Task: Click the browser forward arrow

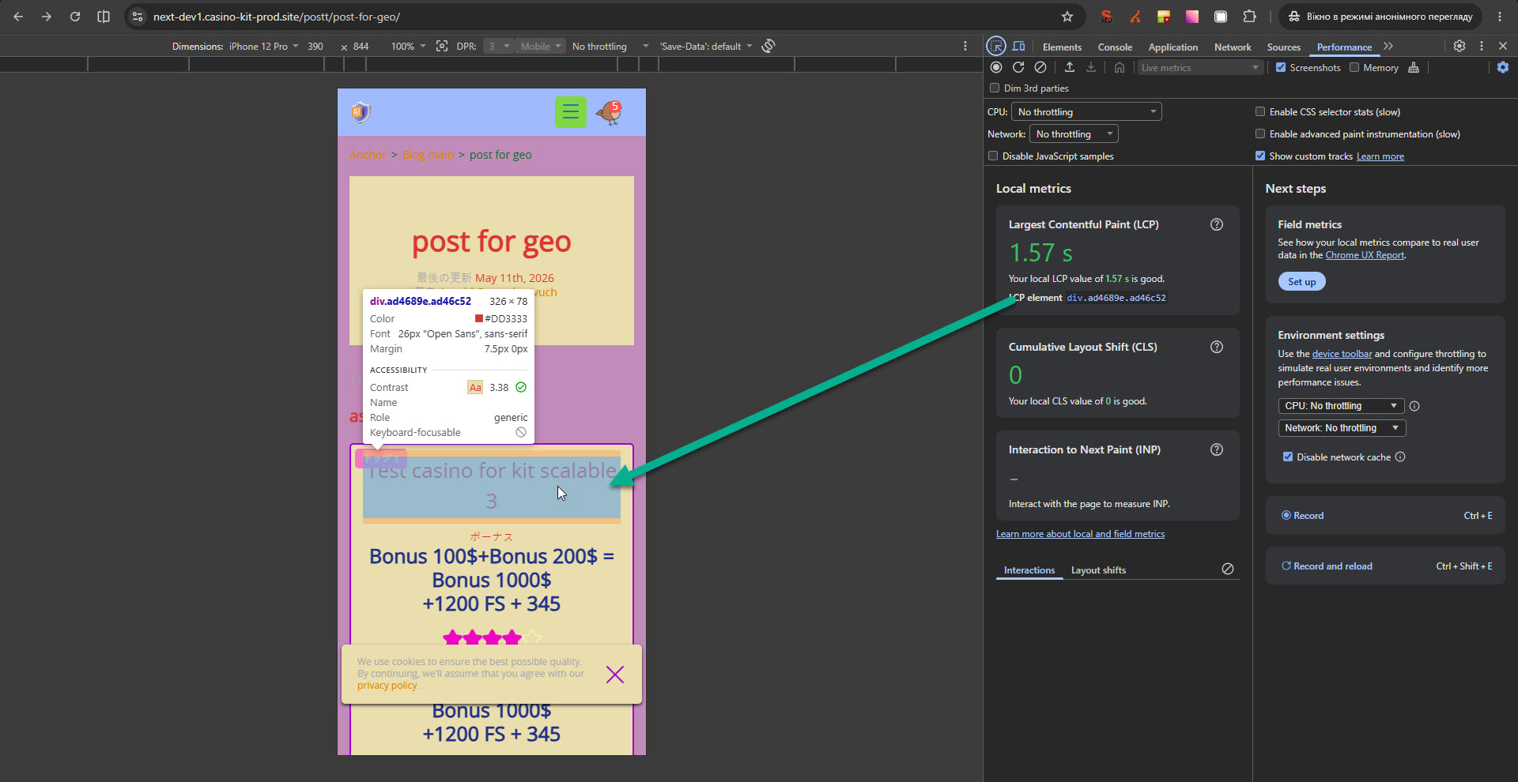Action: click(x=47, y=17)
